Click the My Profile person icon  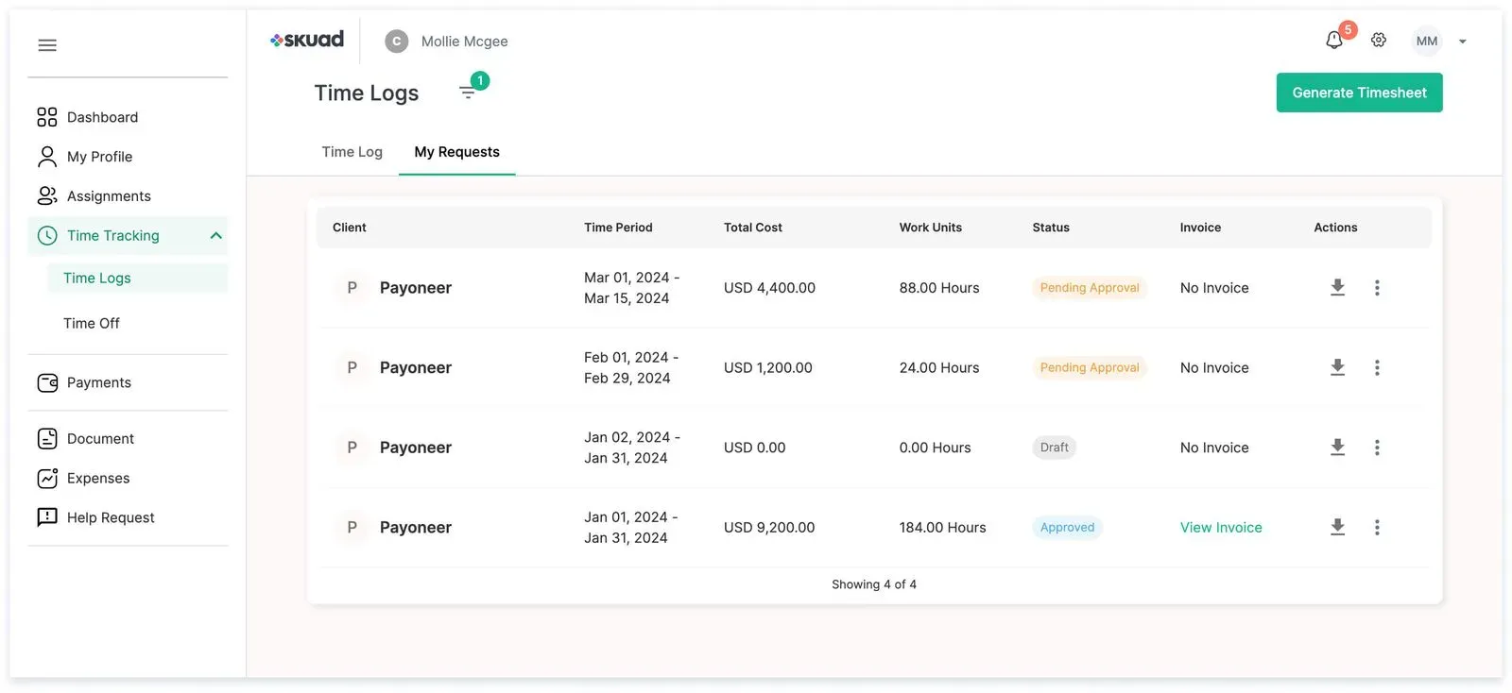click(47, 157)
